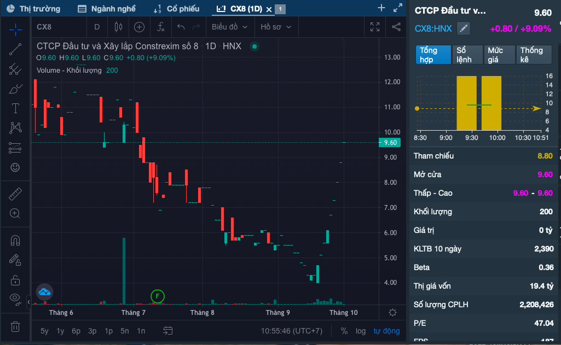Open the D timeframe interval selector
This screenshot has height=345, width=561.
click(x=97, y=27)
